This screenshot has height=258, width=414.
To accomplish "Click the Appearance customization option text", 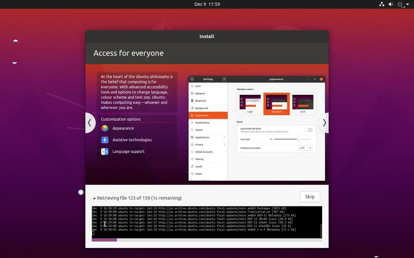I will tap(123, 128).
